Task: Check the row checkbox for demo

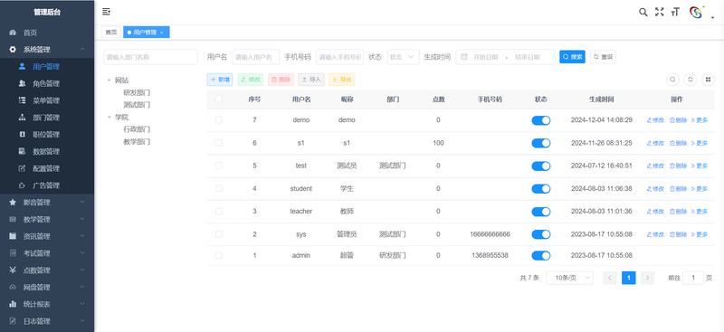Action: 219,120
